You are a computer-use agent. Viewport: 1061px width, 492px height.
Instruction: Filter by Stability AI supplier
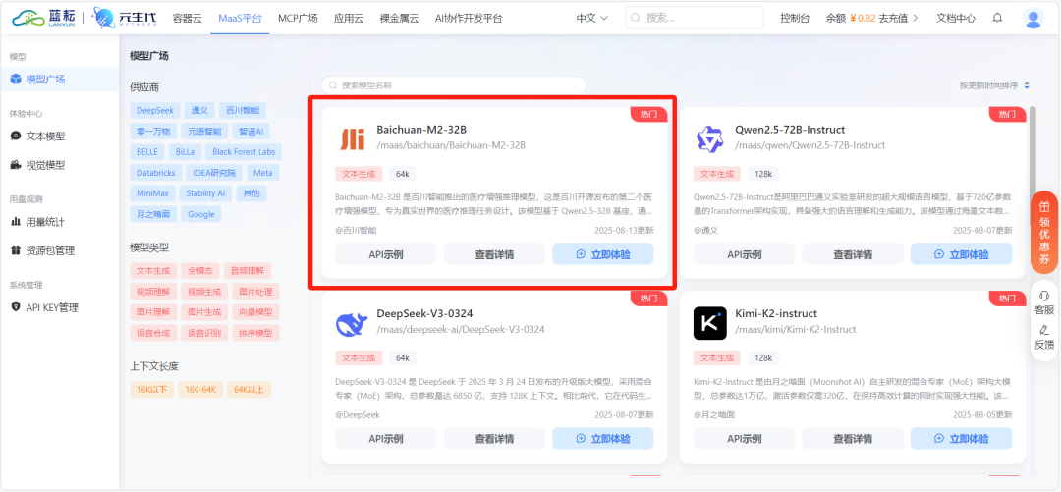click(205, 193)
